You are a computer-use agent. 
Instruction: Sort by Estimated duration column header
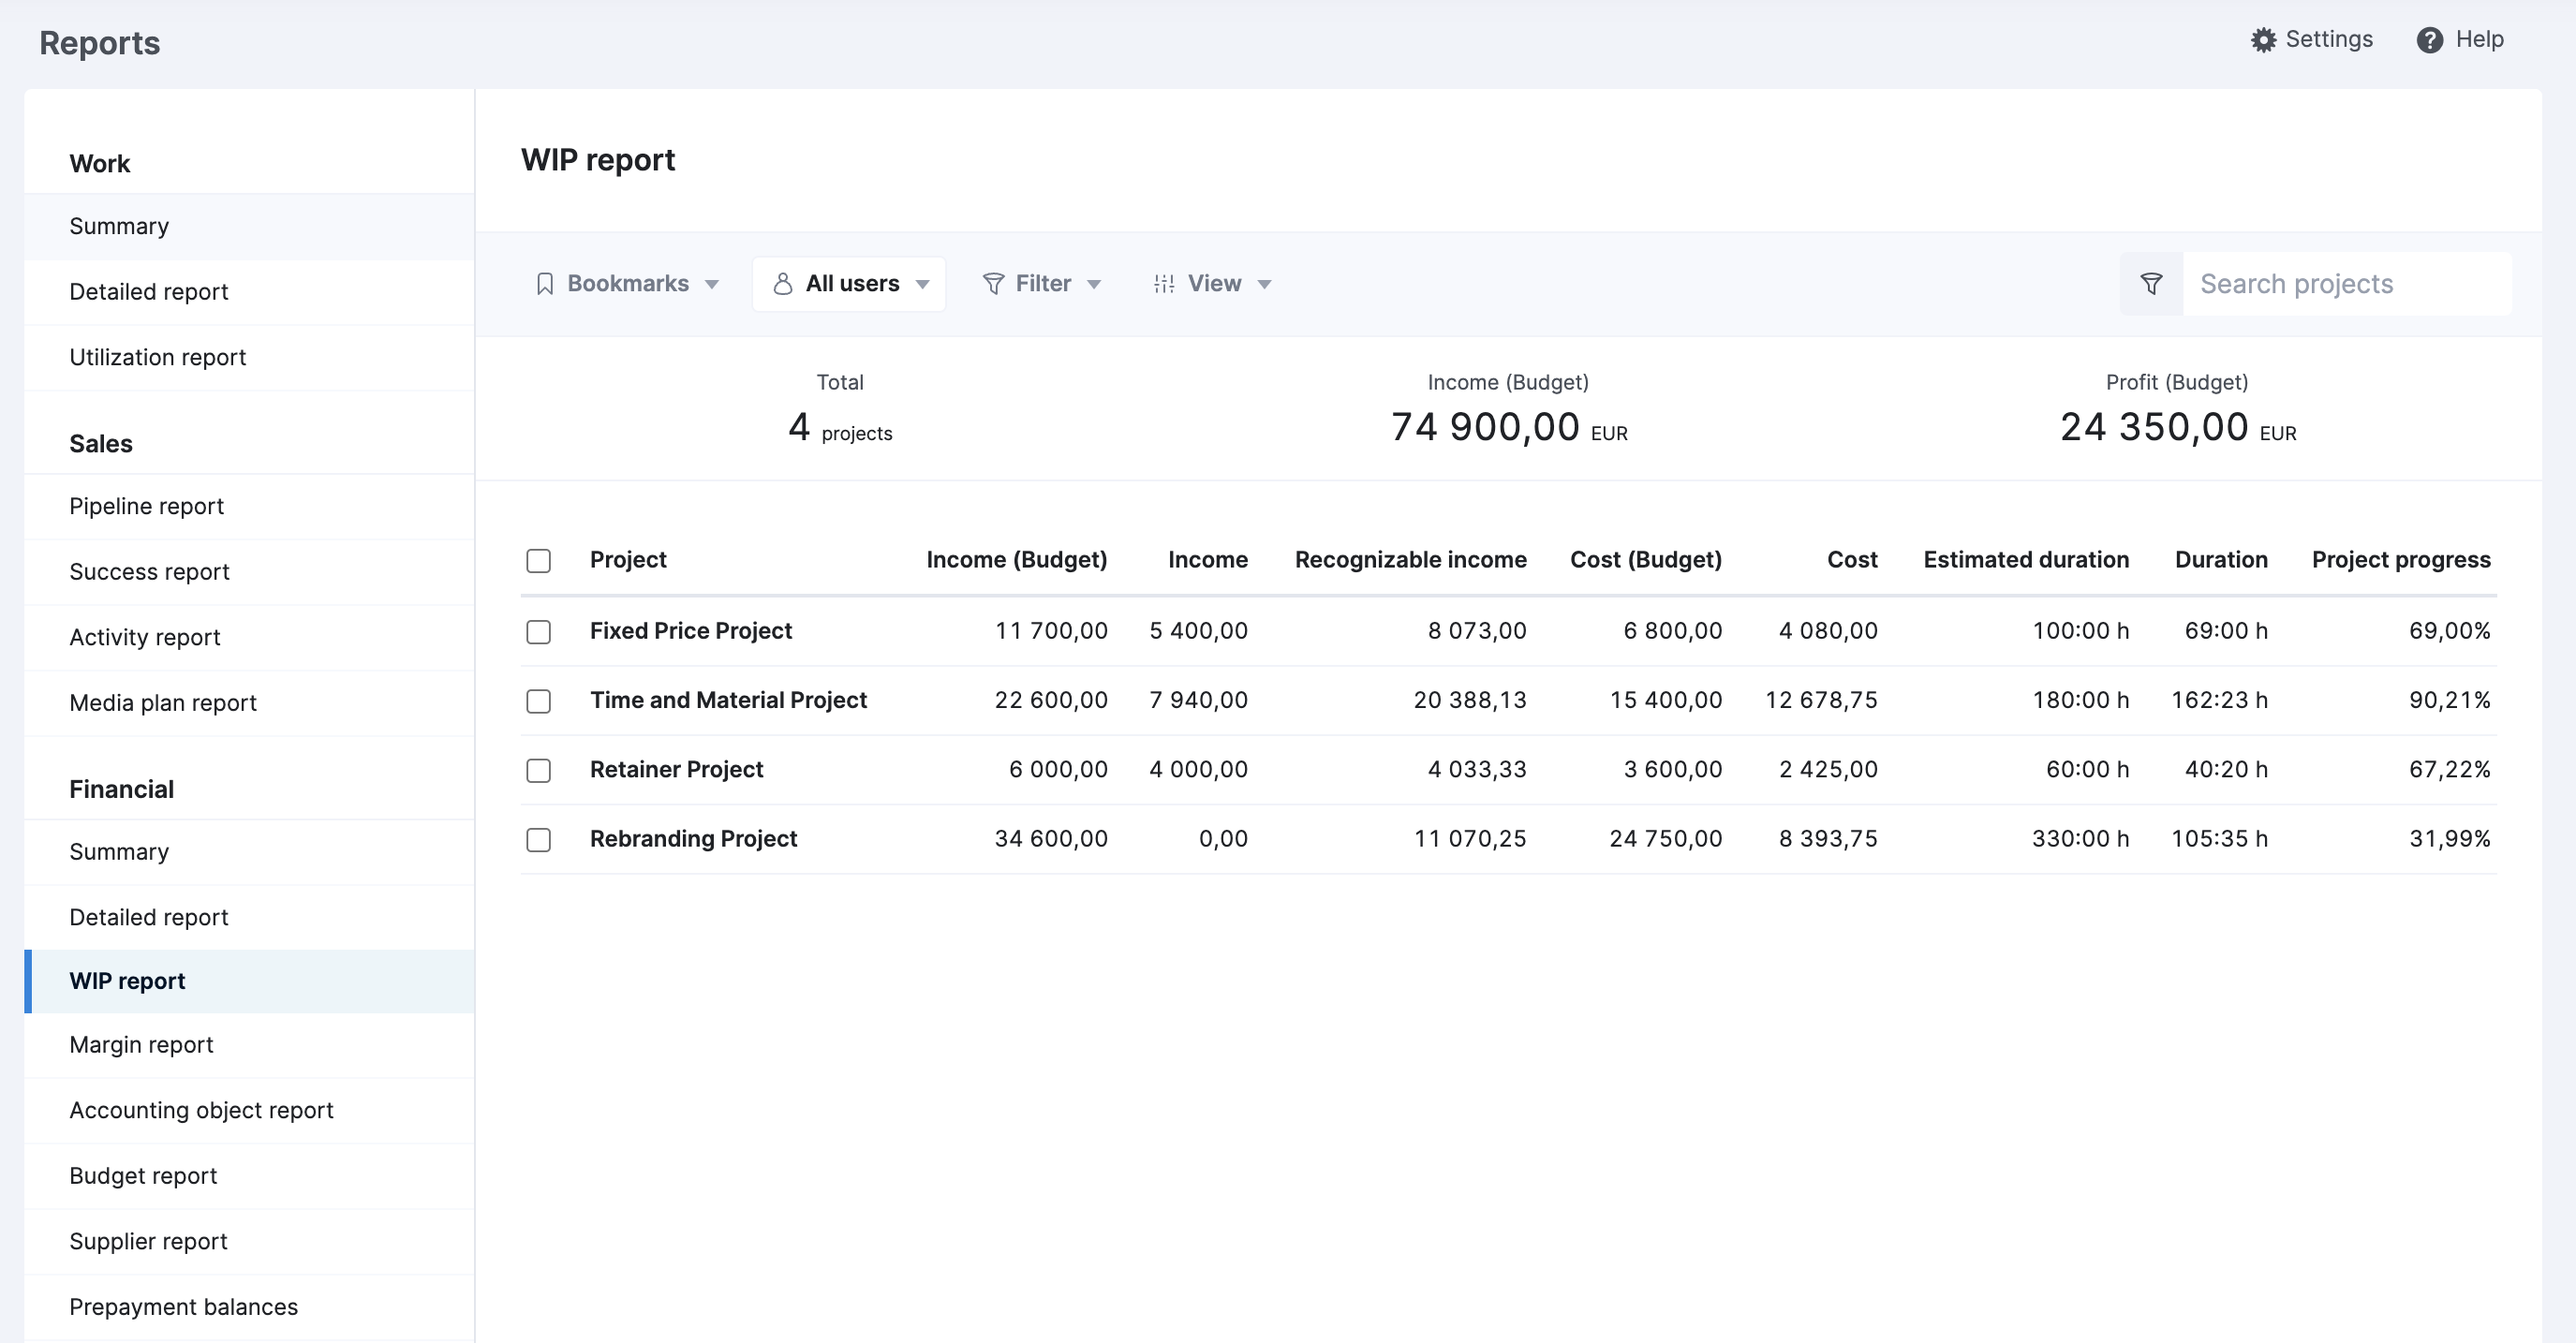tap(2026, 560)
